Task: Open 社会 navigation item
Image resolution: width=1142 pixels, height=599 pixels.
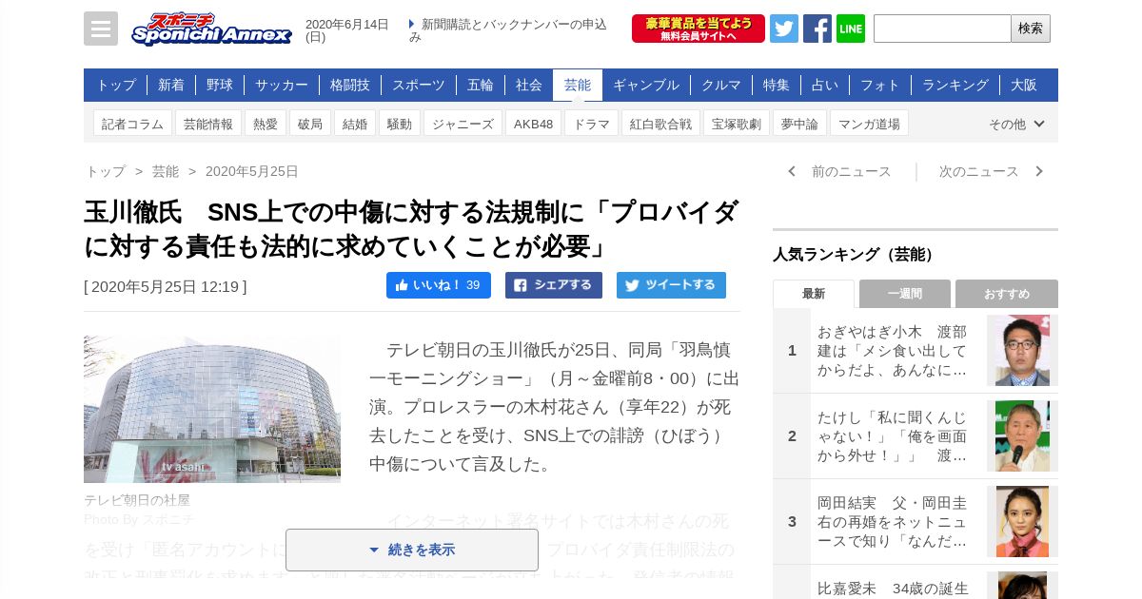Action: pos(529,85)
